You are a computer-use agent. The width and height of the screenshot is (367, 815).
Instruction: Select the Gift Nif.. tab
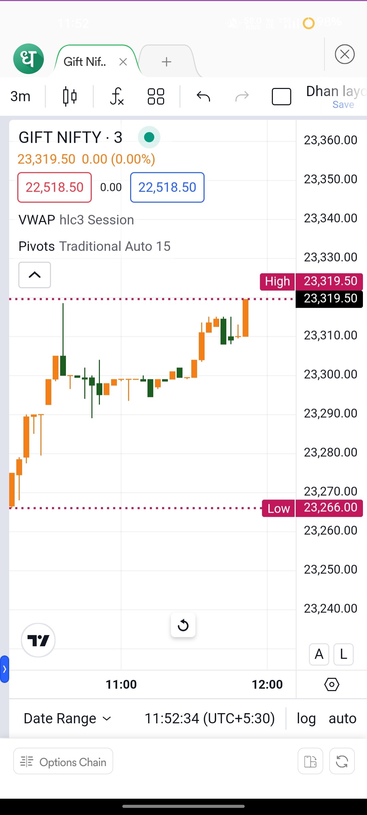tap(85, 62)
